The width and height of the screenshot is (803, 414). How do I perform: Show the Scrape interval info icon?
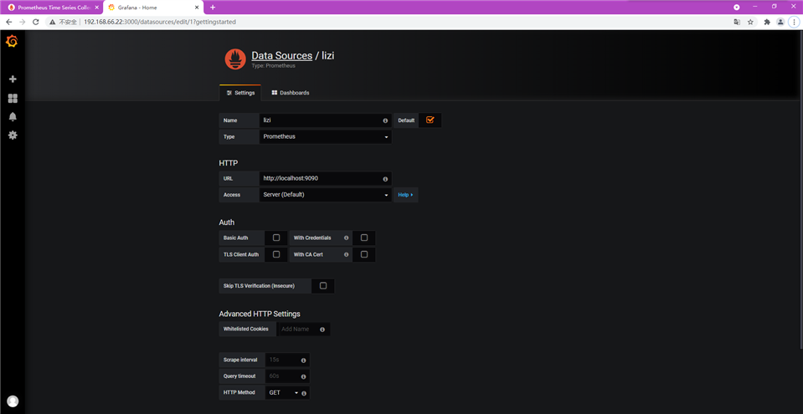click(303, 360)
